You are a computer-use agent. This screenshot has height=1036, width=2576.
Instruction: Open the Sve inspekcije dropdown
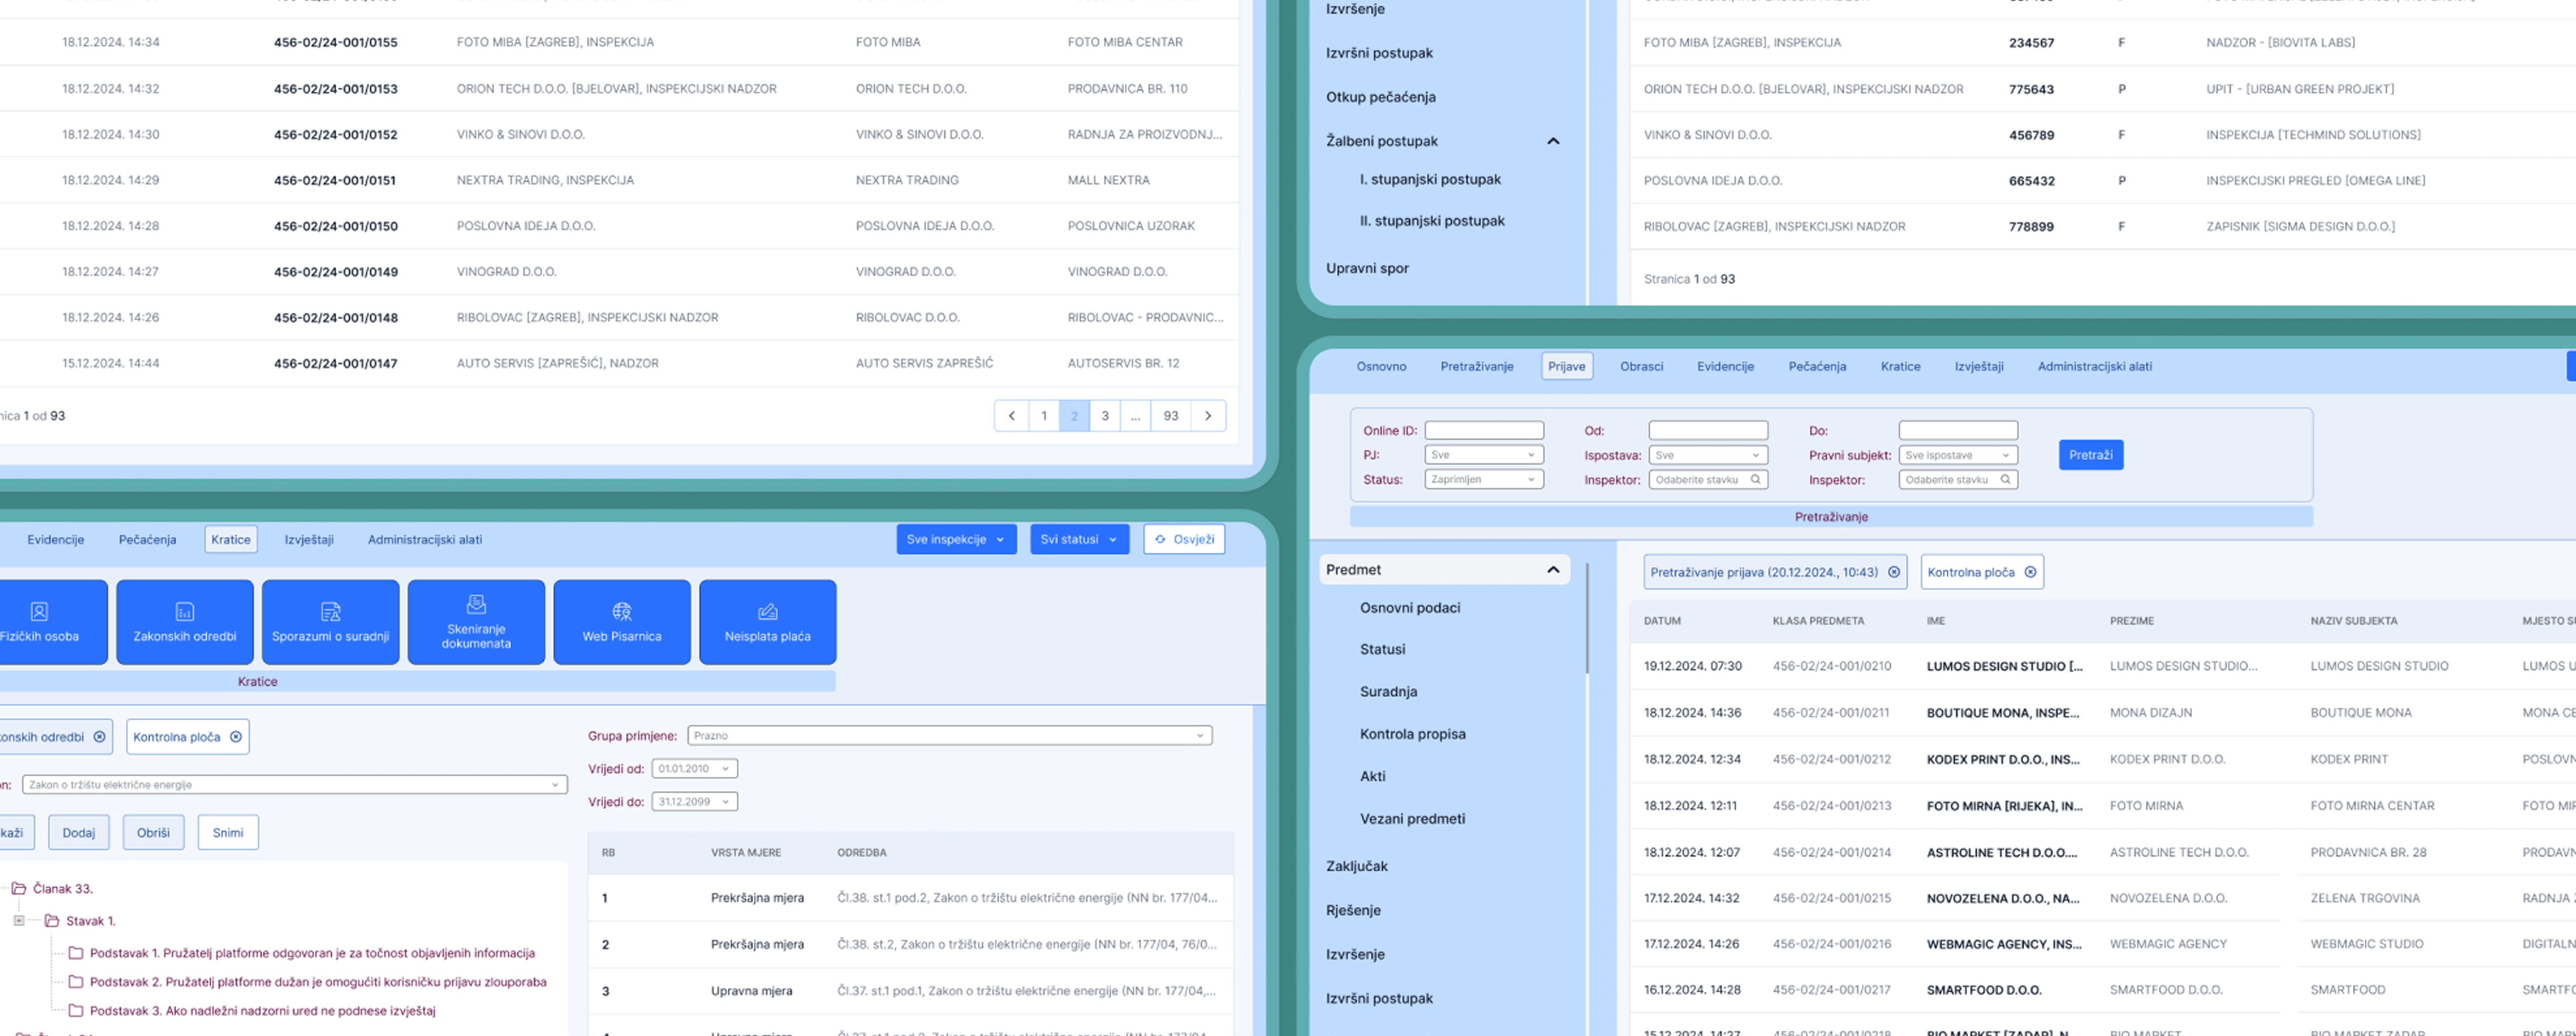tap(956, 539)
